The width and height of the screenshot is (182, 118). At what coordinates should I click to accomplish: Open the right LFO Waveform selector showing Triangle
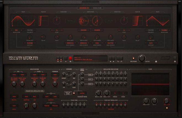(164, 30)
